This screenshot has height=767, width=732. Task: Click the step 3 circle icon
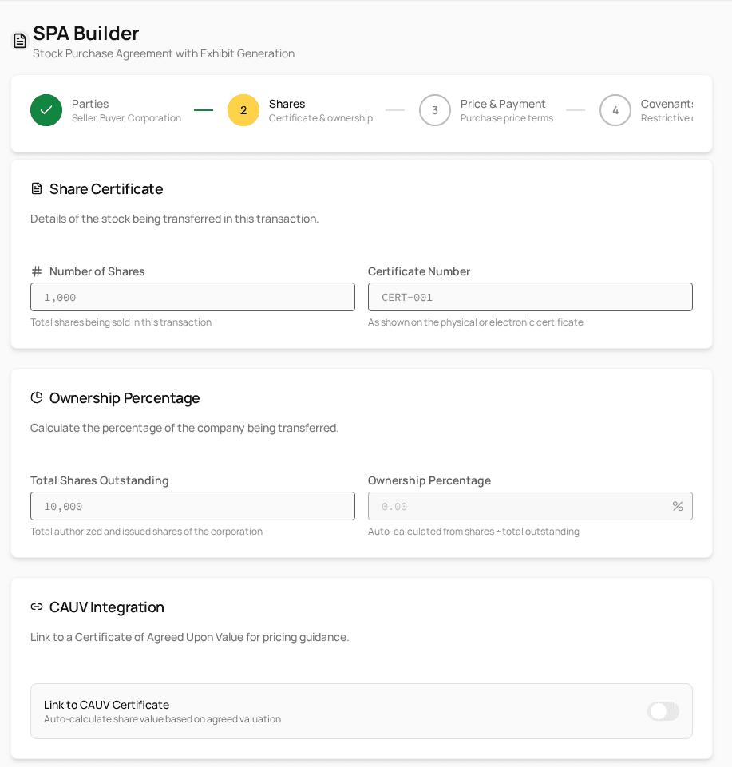(435, 110)
